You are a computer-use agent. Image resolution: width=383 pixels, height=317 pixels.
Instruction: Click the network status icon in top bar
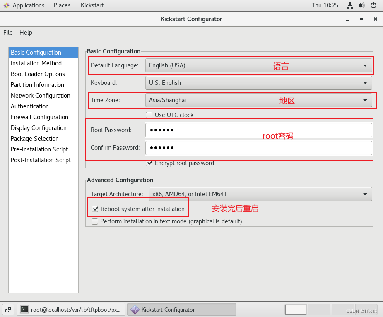pos(350,5)
